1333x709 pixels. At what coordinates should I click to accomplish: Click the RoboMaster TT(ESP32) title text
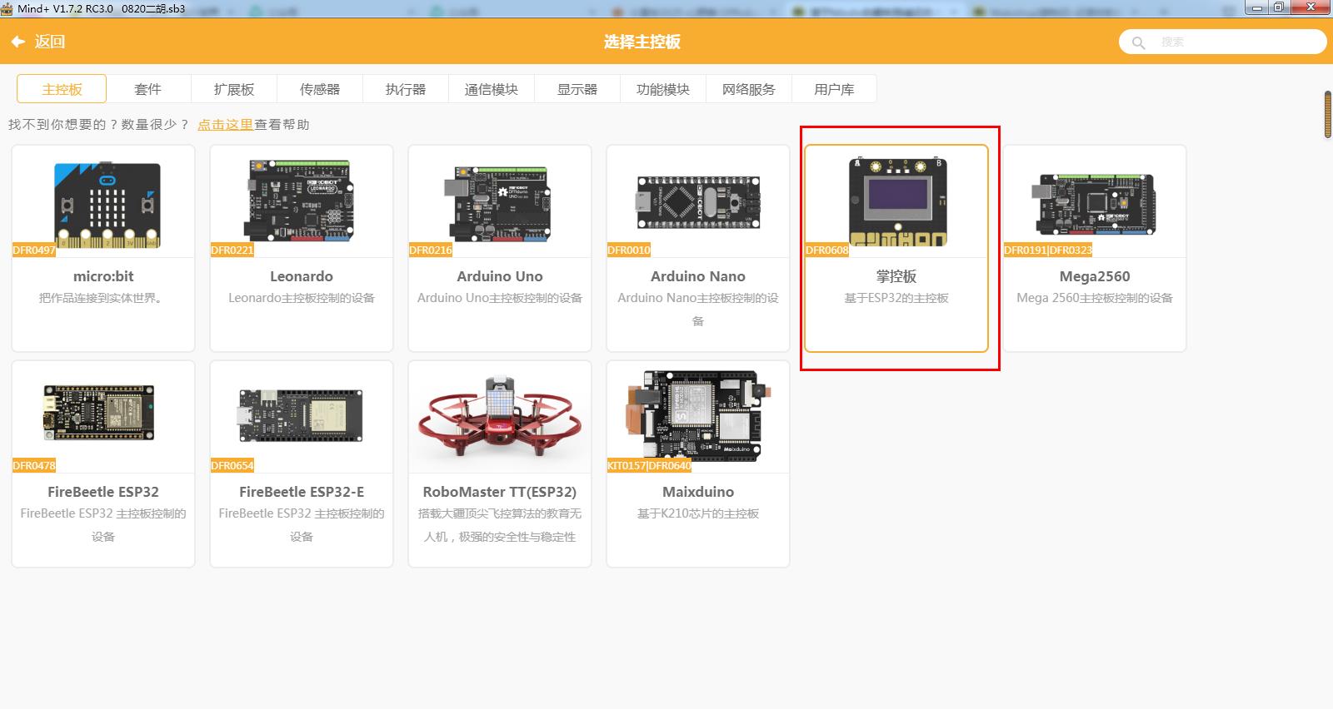(x=500, y=492)
